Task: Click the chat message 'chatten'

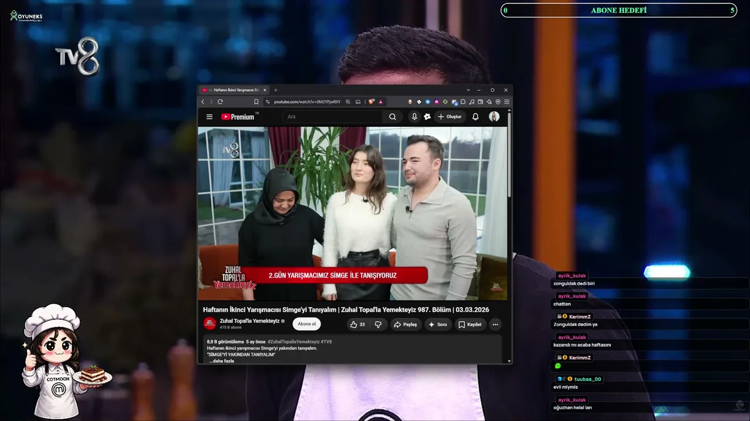Action: point(562,304)
